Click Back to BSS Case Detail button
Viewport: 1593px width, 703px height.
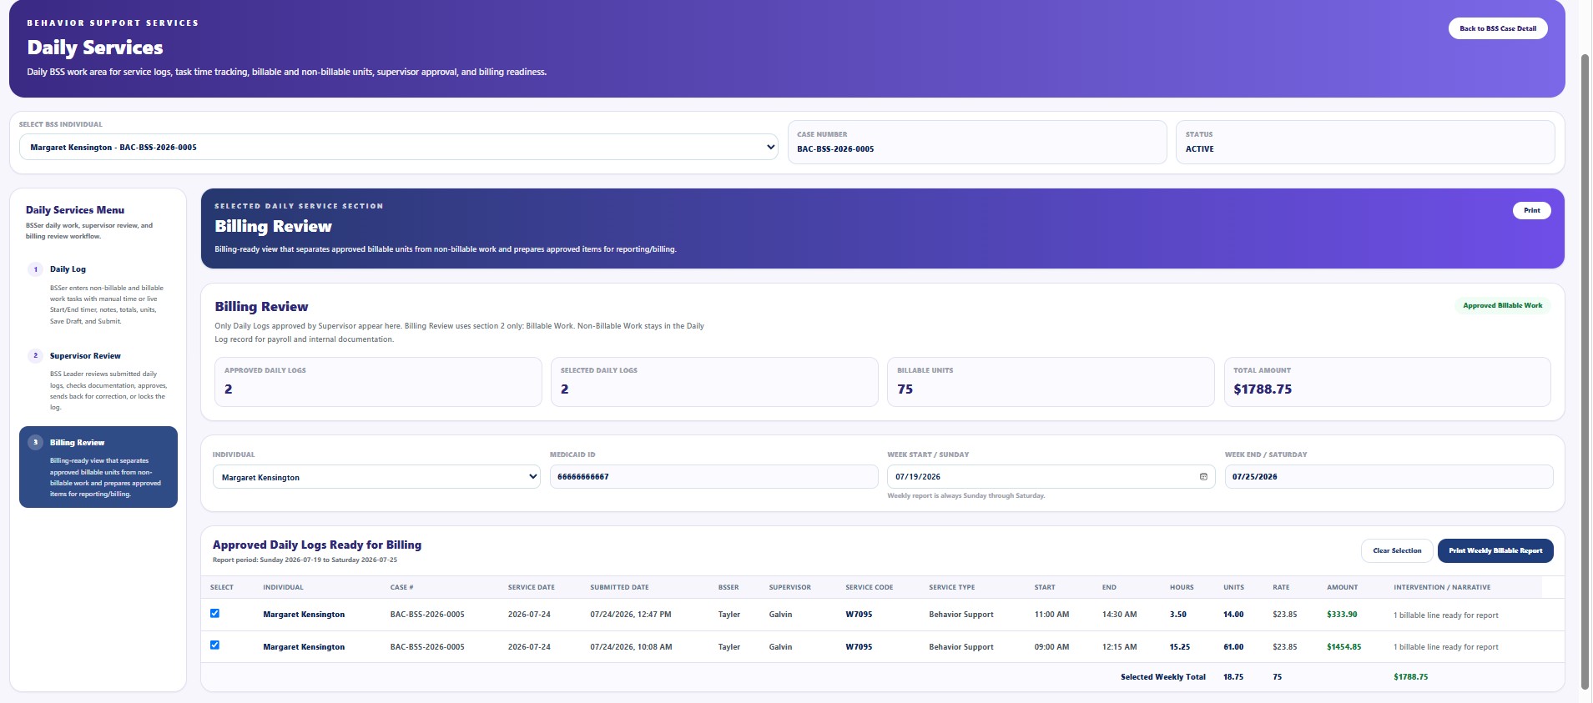pos(1498,28)
